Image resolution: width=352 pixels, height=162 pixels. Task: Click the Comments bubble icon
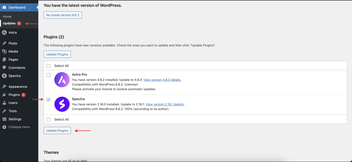[4, 68]
